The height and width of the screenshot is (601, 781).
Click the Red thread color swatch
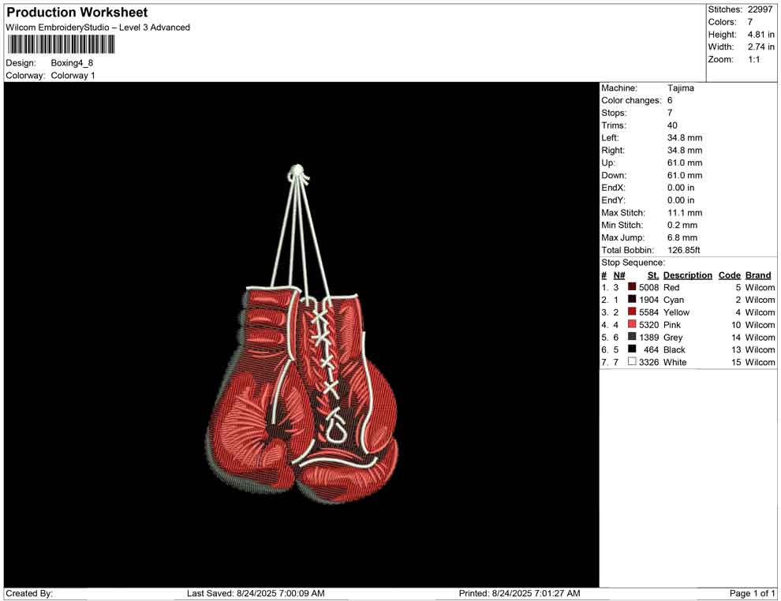tap(632, 288)
